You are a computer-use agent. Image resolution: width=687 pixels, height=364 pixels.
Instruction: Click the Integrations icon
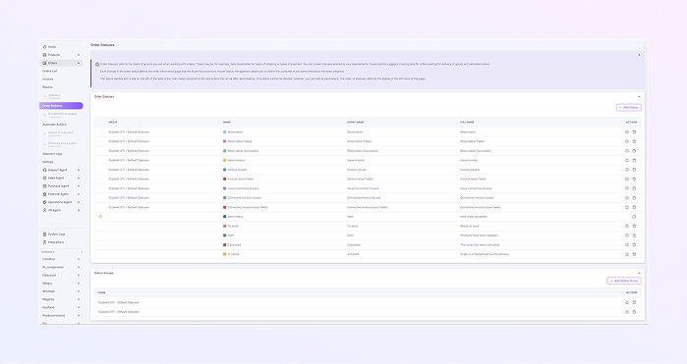[x=44, y=242]
